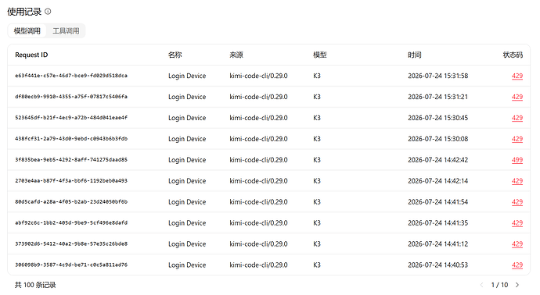Open status 429 link for 15:31:21 row
540x295 pixels.
(517, 97)
